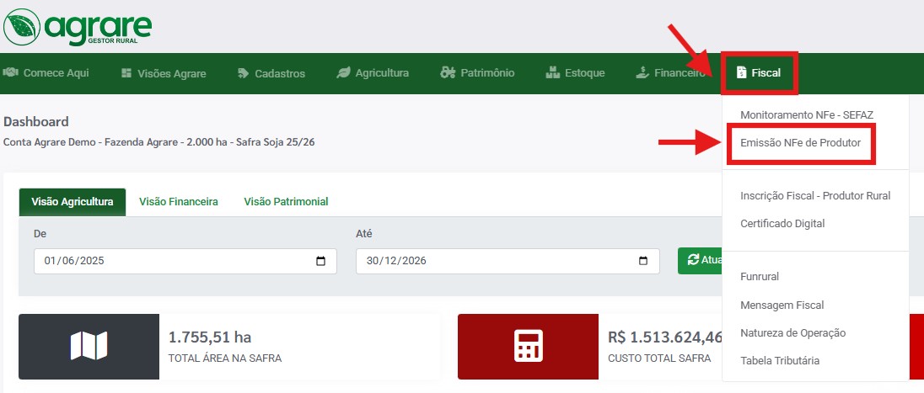Screen dimensions: 924x393
Task: Click the handshake icon beside Comece Aqui
Action: [11, 73]
